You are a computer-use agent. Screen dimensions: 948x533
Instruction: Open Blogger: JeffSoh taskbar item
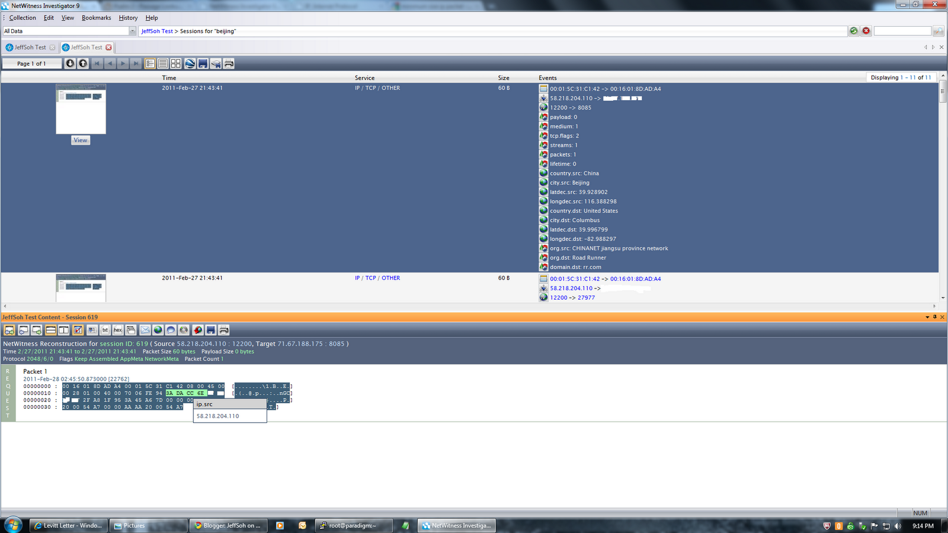[229, 525]
